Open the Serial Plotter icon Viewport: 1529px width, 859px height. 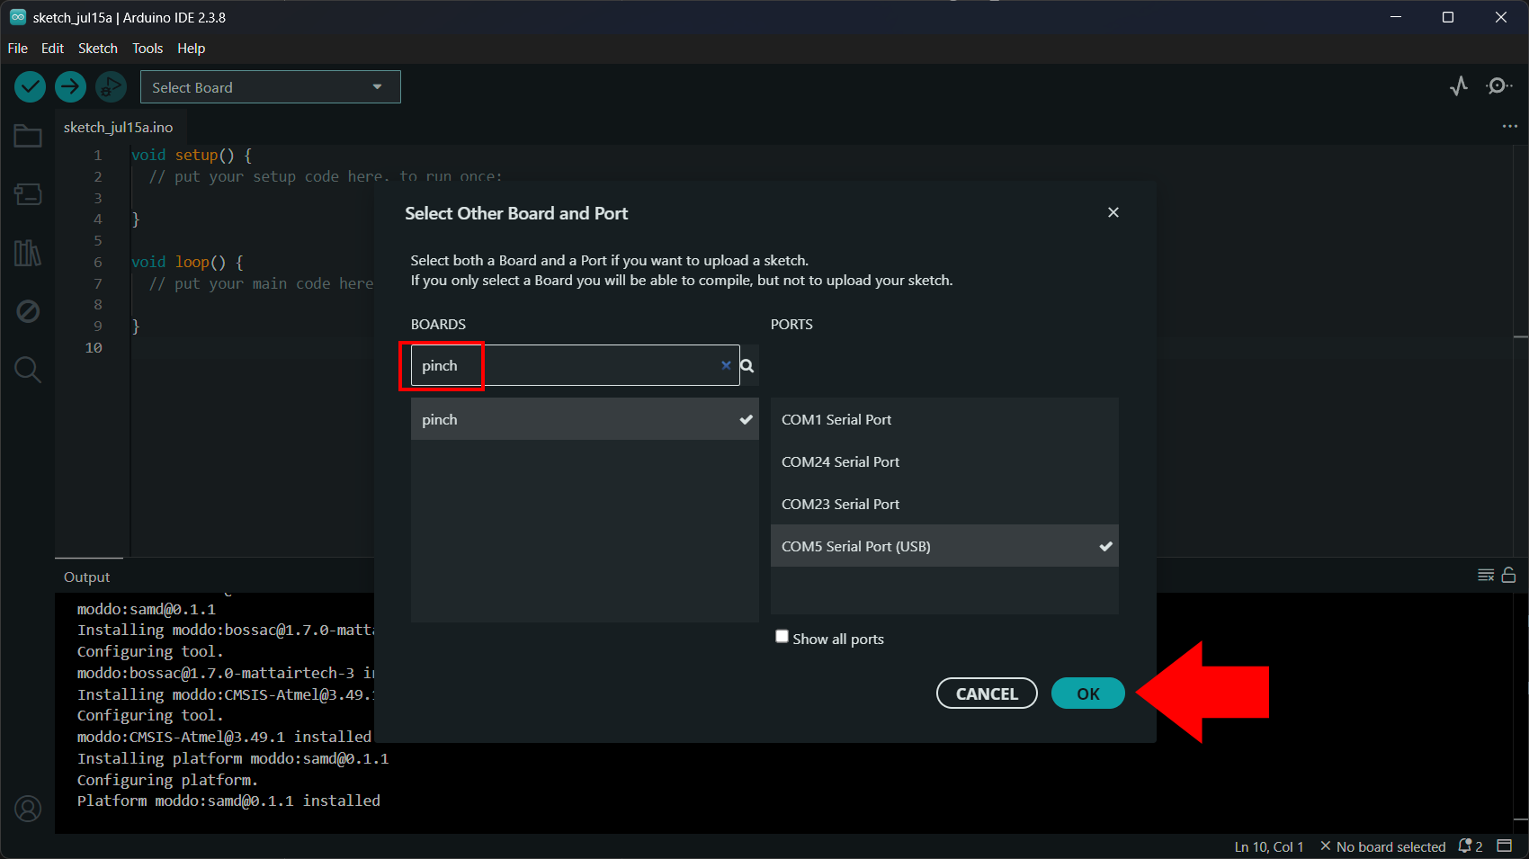pyautogui.click(x=1459, y=86)
